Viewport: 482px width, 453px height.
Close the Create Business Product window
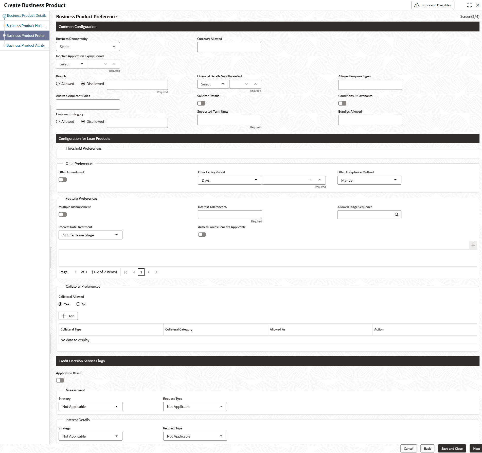point(477,5)
